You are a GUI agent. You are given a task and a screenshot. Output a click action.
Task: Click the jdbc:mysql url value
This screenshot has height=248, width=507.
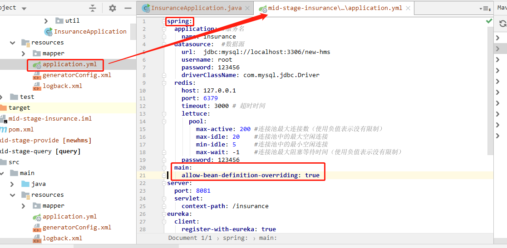(267, 52)
